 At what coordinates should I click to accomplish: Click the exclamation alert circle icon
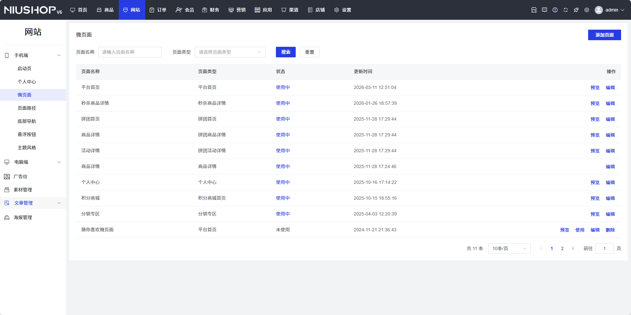pyautogui.click(x=555, y=10)
